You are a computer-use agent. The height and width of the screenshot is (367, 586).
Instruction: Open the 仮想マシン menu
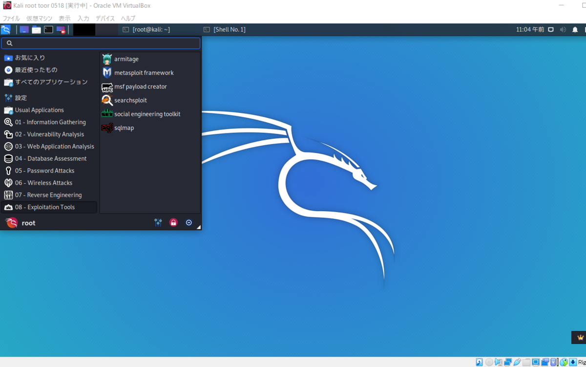[39, 19]
